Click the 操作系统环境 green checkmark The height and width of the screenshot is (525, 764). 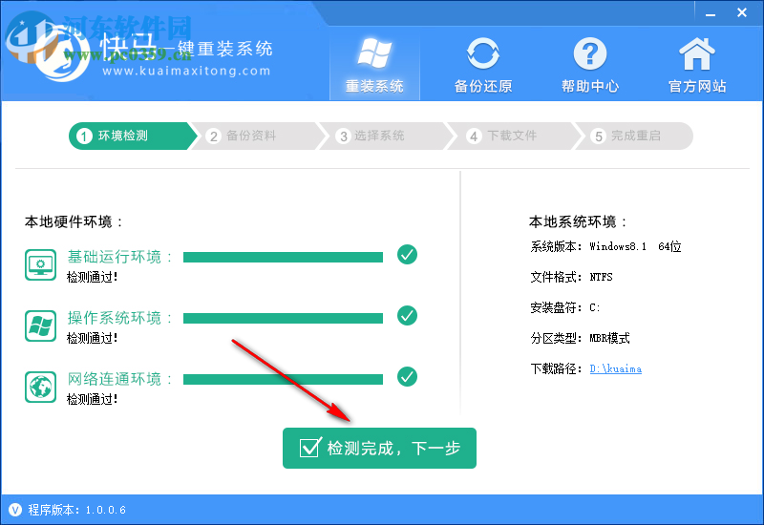(x=407, y=316)
